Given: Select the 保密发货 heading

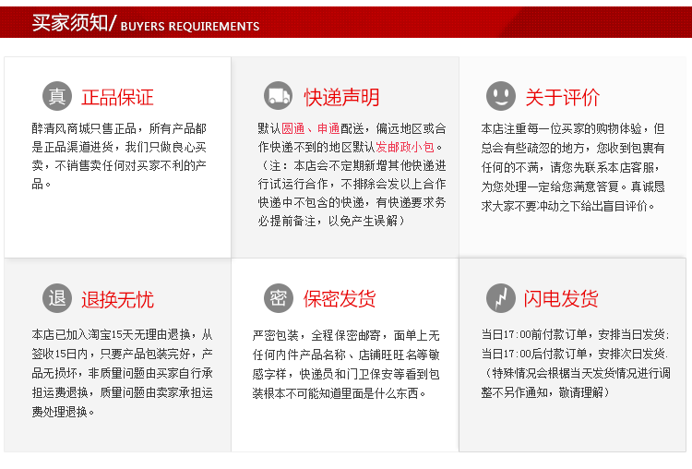Looking at the screenshot, I should (x=340, y=299).
